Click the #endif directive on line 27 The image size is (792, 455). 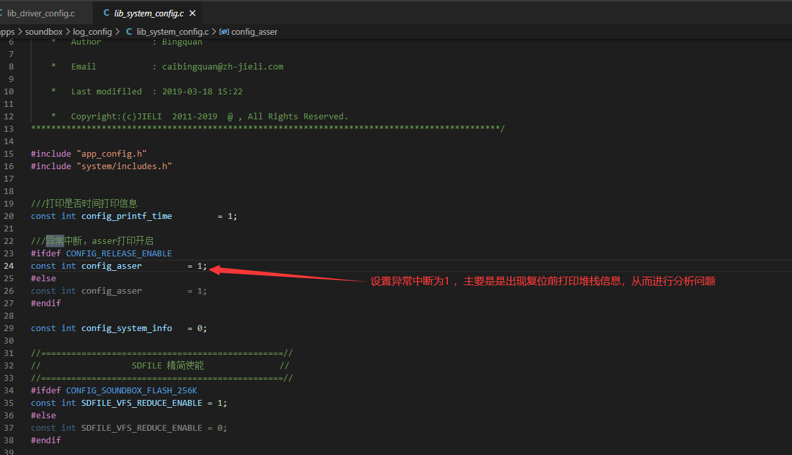46,303
